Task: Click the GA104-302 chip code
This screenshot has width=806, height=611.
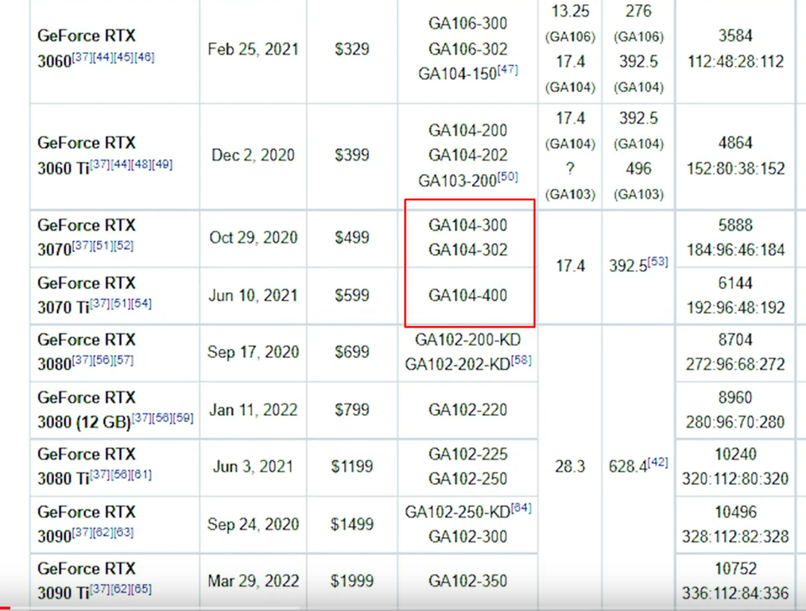Action: click(x=468, y=250)
